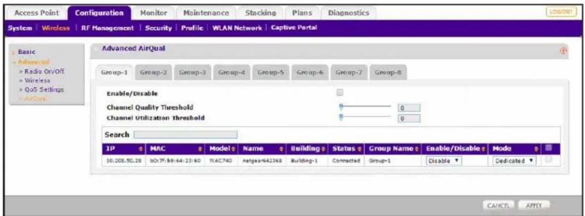Go to the Stacking tab
585x216 pixels.
pos(261,13)
